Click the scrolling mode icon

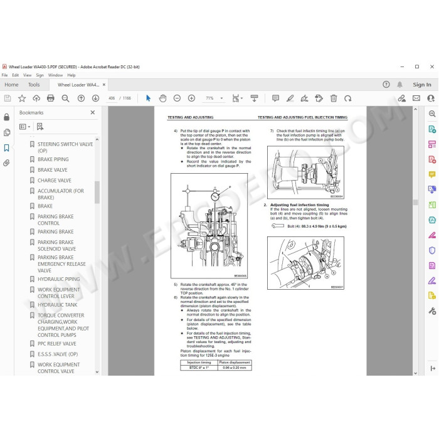[x=254, y=98]
